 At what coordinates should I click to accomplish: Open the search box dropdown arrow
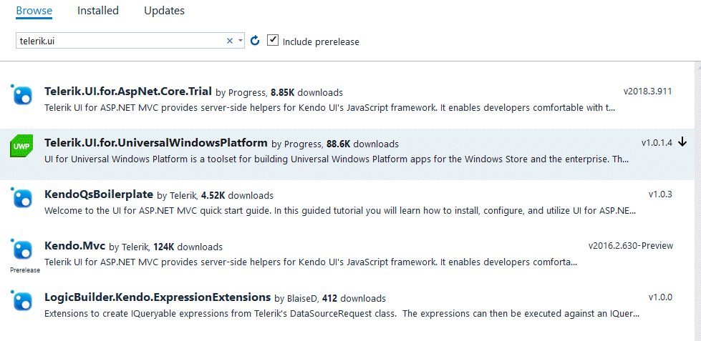point(241,41)
